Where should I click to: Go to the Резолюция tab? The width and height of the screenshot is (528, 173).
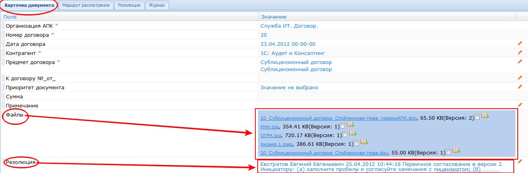point(129,5)
